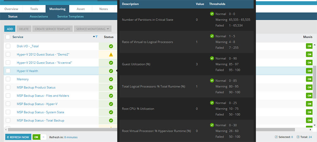This screenshot has height=142, width=317.
Task: Click Normal check icon for Ratio of Virtual to Logical Processors
Action: tap(212, 36)
